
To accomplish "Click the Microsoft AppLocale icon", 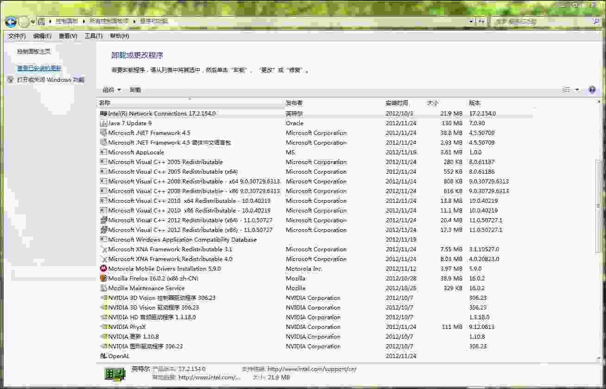I will [x=104, y=152].
